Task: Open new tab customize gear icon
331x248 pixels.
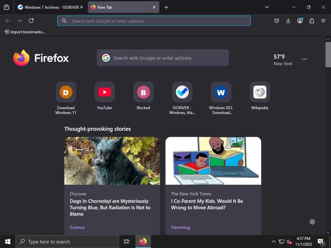Action: (x=312, y=222)
